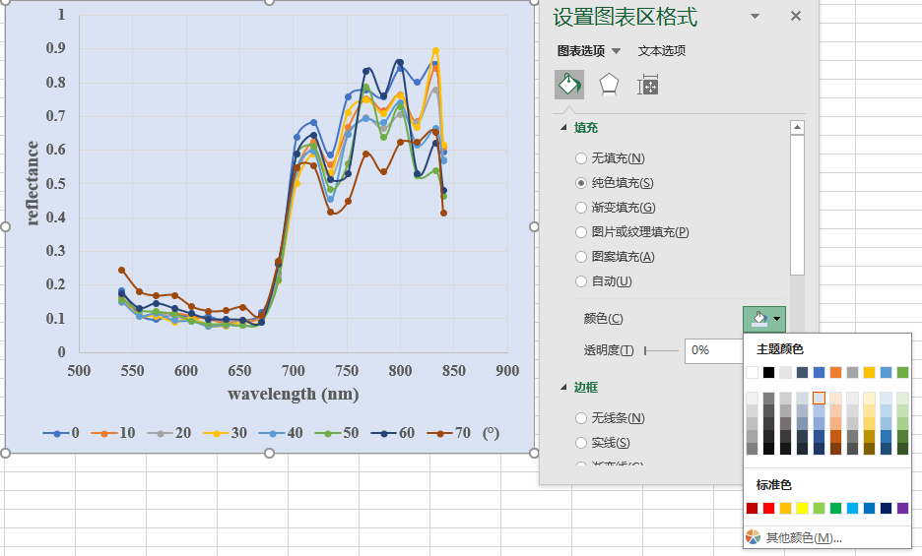Open the color dropdown arrow next to 颜色(C)
Image resolution: width=922 pixels, height=556 pixels.
pyautogui.click(x=777, y=319)
